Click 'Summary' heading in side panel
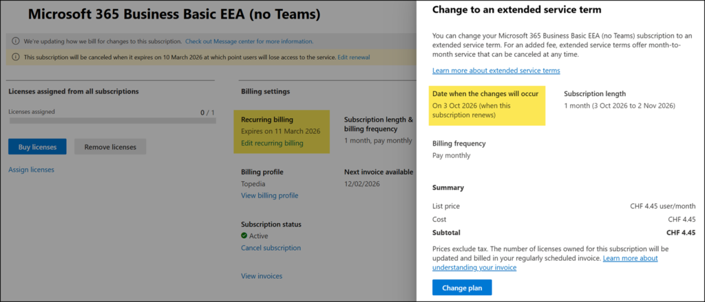The image size is (705, 302). 448,187
